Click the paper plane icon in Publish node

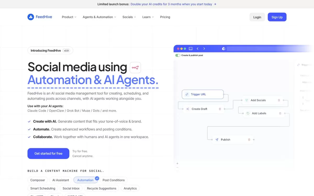click(217, 140)
